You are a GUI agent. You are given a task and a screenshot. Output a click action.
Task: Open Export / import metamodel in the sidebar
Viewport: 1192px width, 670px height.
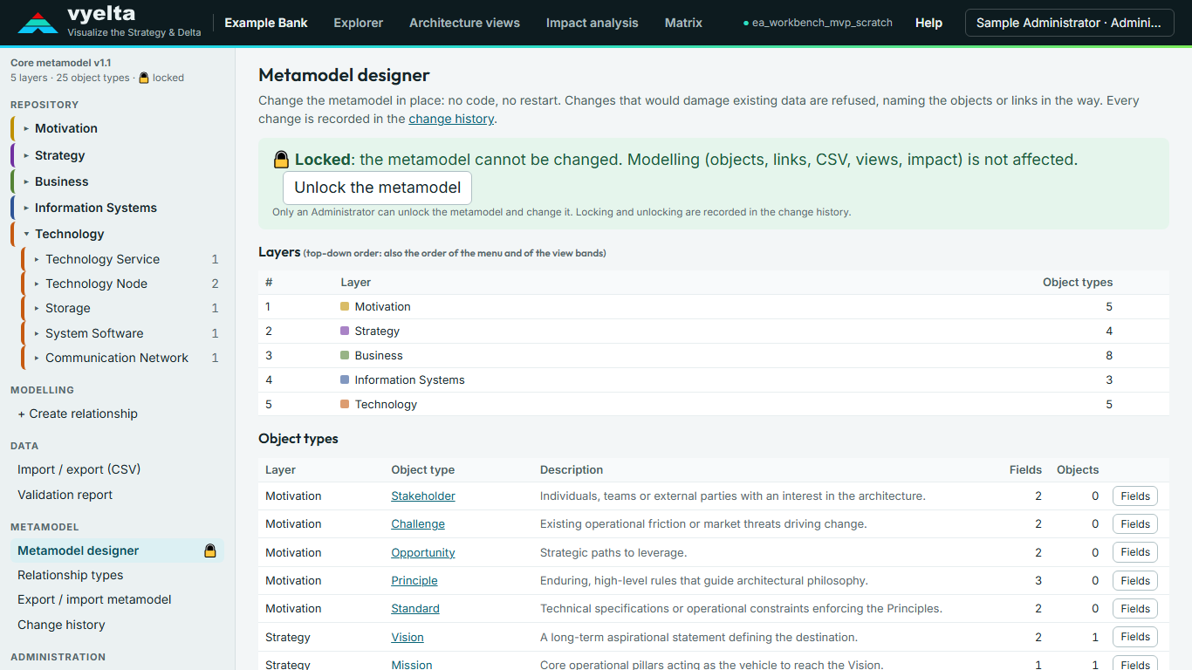(94, 599)
